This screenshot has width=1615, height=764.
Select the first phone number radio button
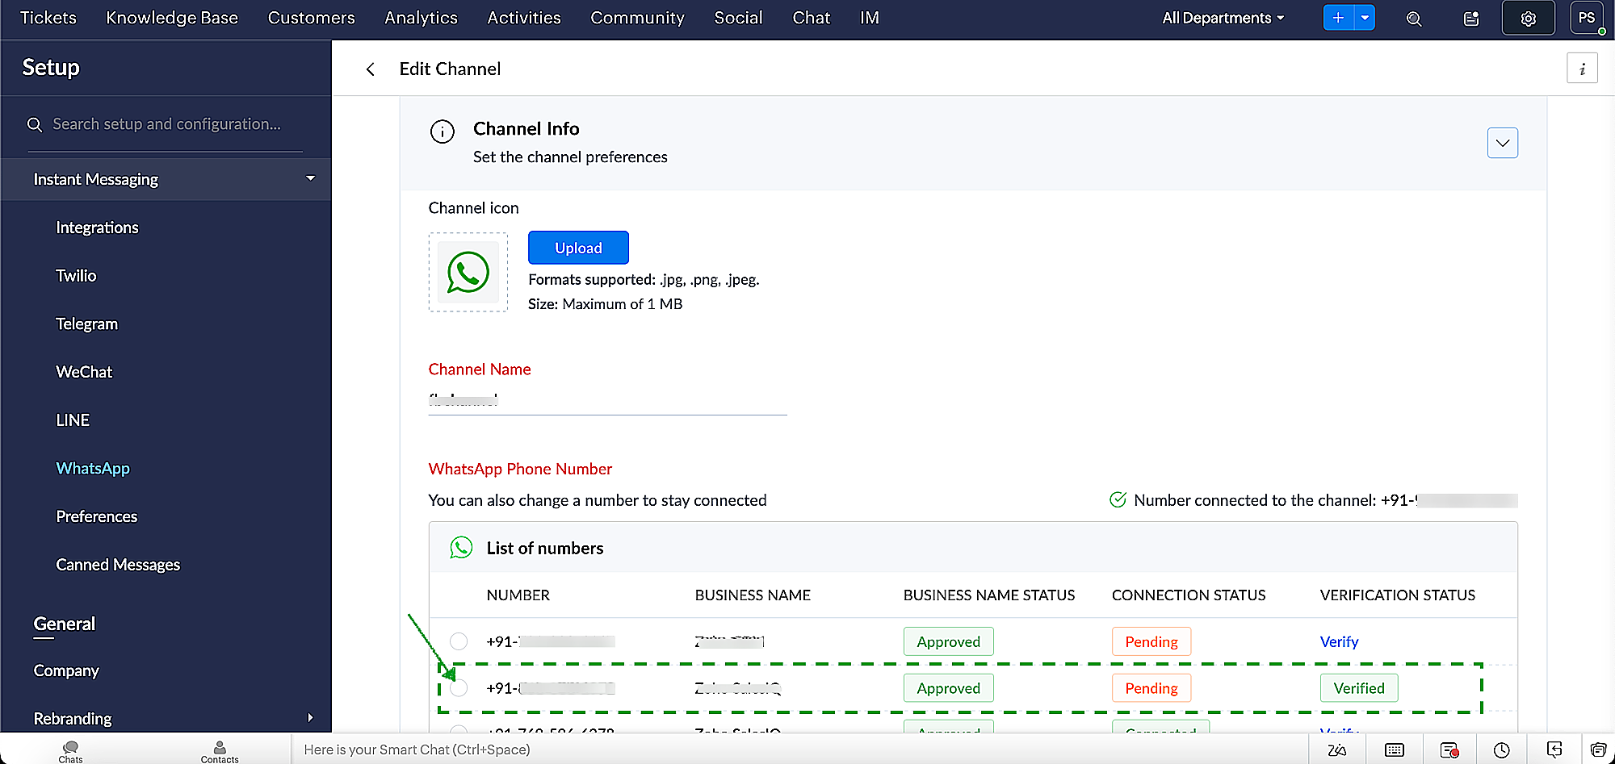coord(459,641)
